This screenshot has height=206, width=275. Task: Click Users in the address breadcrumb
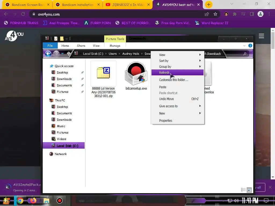(113, 54)
